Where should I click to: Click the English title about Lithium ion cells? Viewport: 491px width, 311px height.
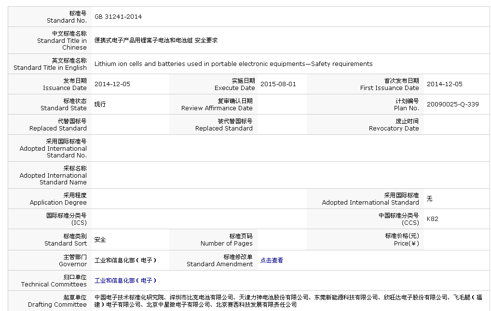point(233,64)
